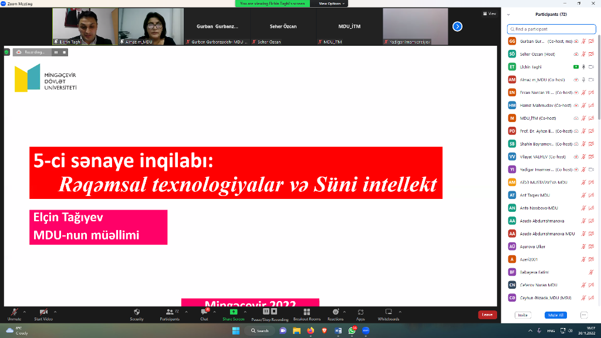Screen dimensions: 601x338
Task: Show next video thumbnails with blue arrow
Action: 457,26
